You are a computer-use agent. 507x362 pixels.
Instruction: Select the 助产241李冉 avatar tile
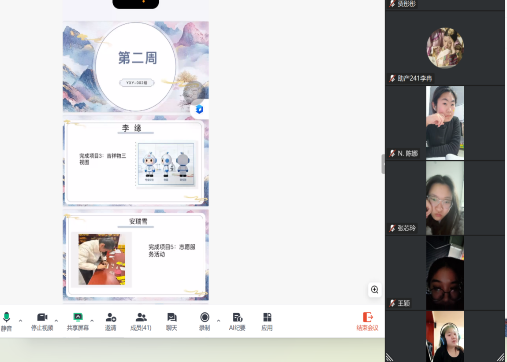445,48
